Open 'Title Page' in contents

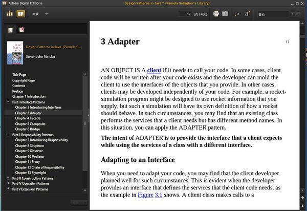(19, 75)
